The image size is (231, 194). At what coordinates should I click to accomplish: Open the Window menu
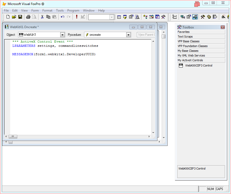coord(89,11)
